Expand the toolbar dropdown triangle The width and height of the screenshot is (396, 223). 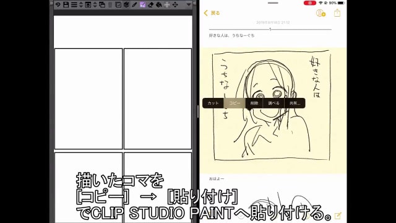tap(189, 4)
